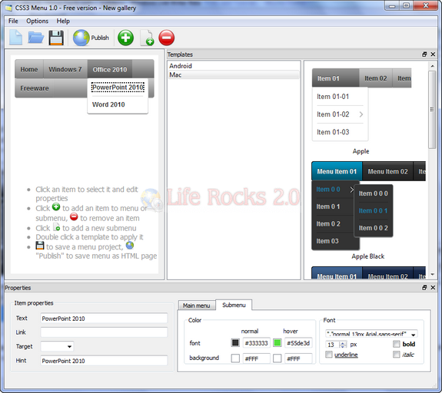Open the font family dropdown

click(371, 334)
